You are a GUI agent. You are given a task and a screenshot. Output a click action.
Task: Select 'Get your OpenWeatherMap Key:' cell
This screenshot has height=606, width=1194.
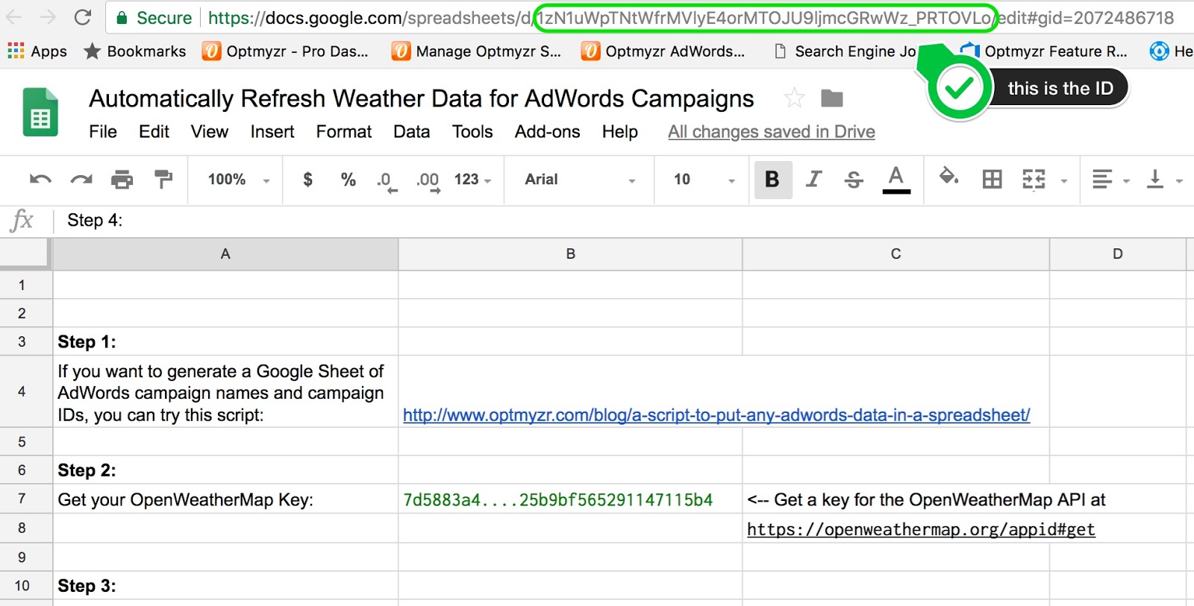click(225, 499)
